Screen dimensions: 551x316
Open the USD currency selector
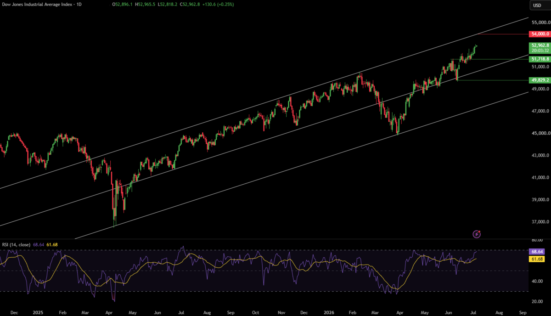tap(539, 6)
